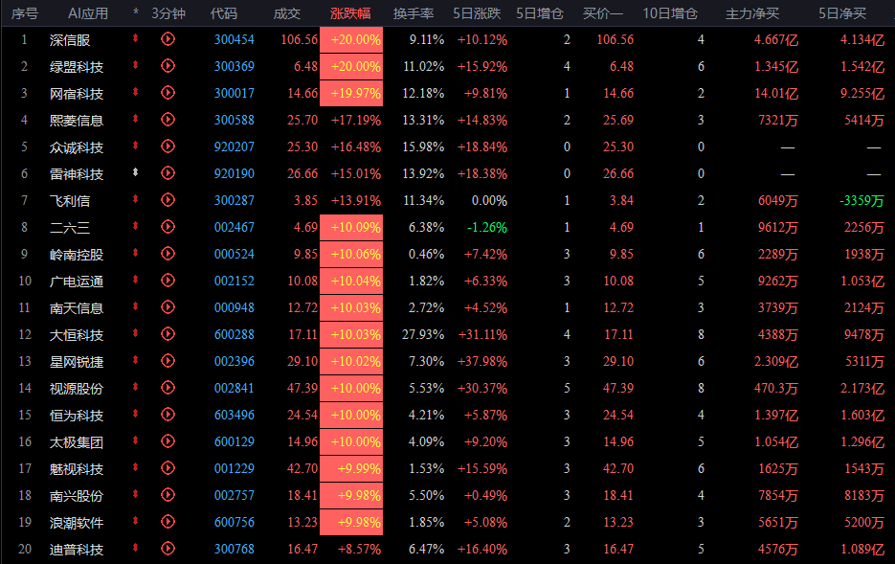Click the 3分钟 play icon for 深信服

(168, 39)
